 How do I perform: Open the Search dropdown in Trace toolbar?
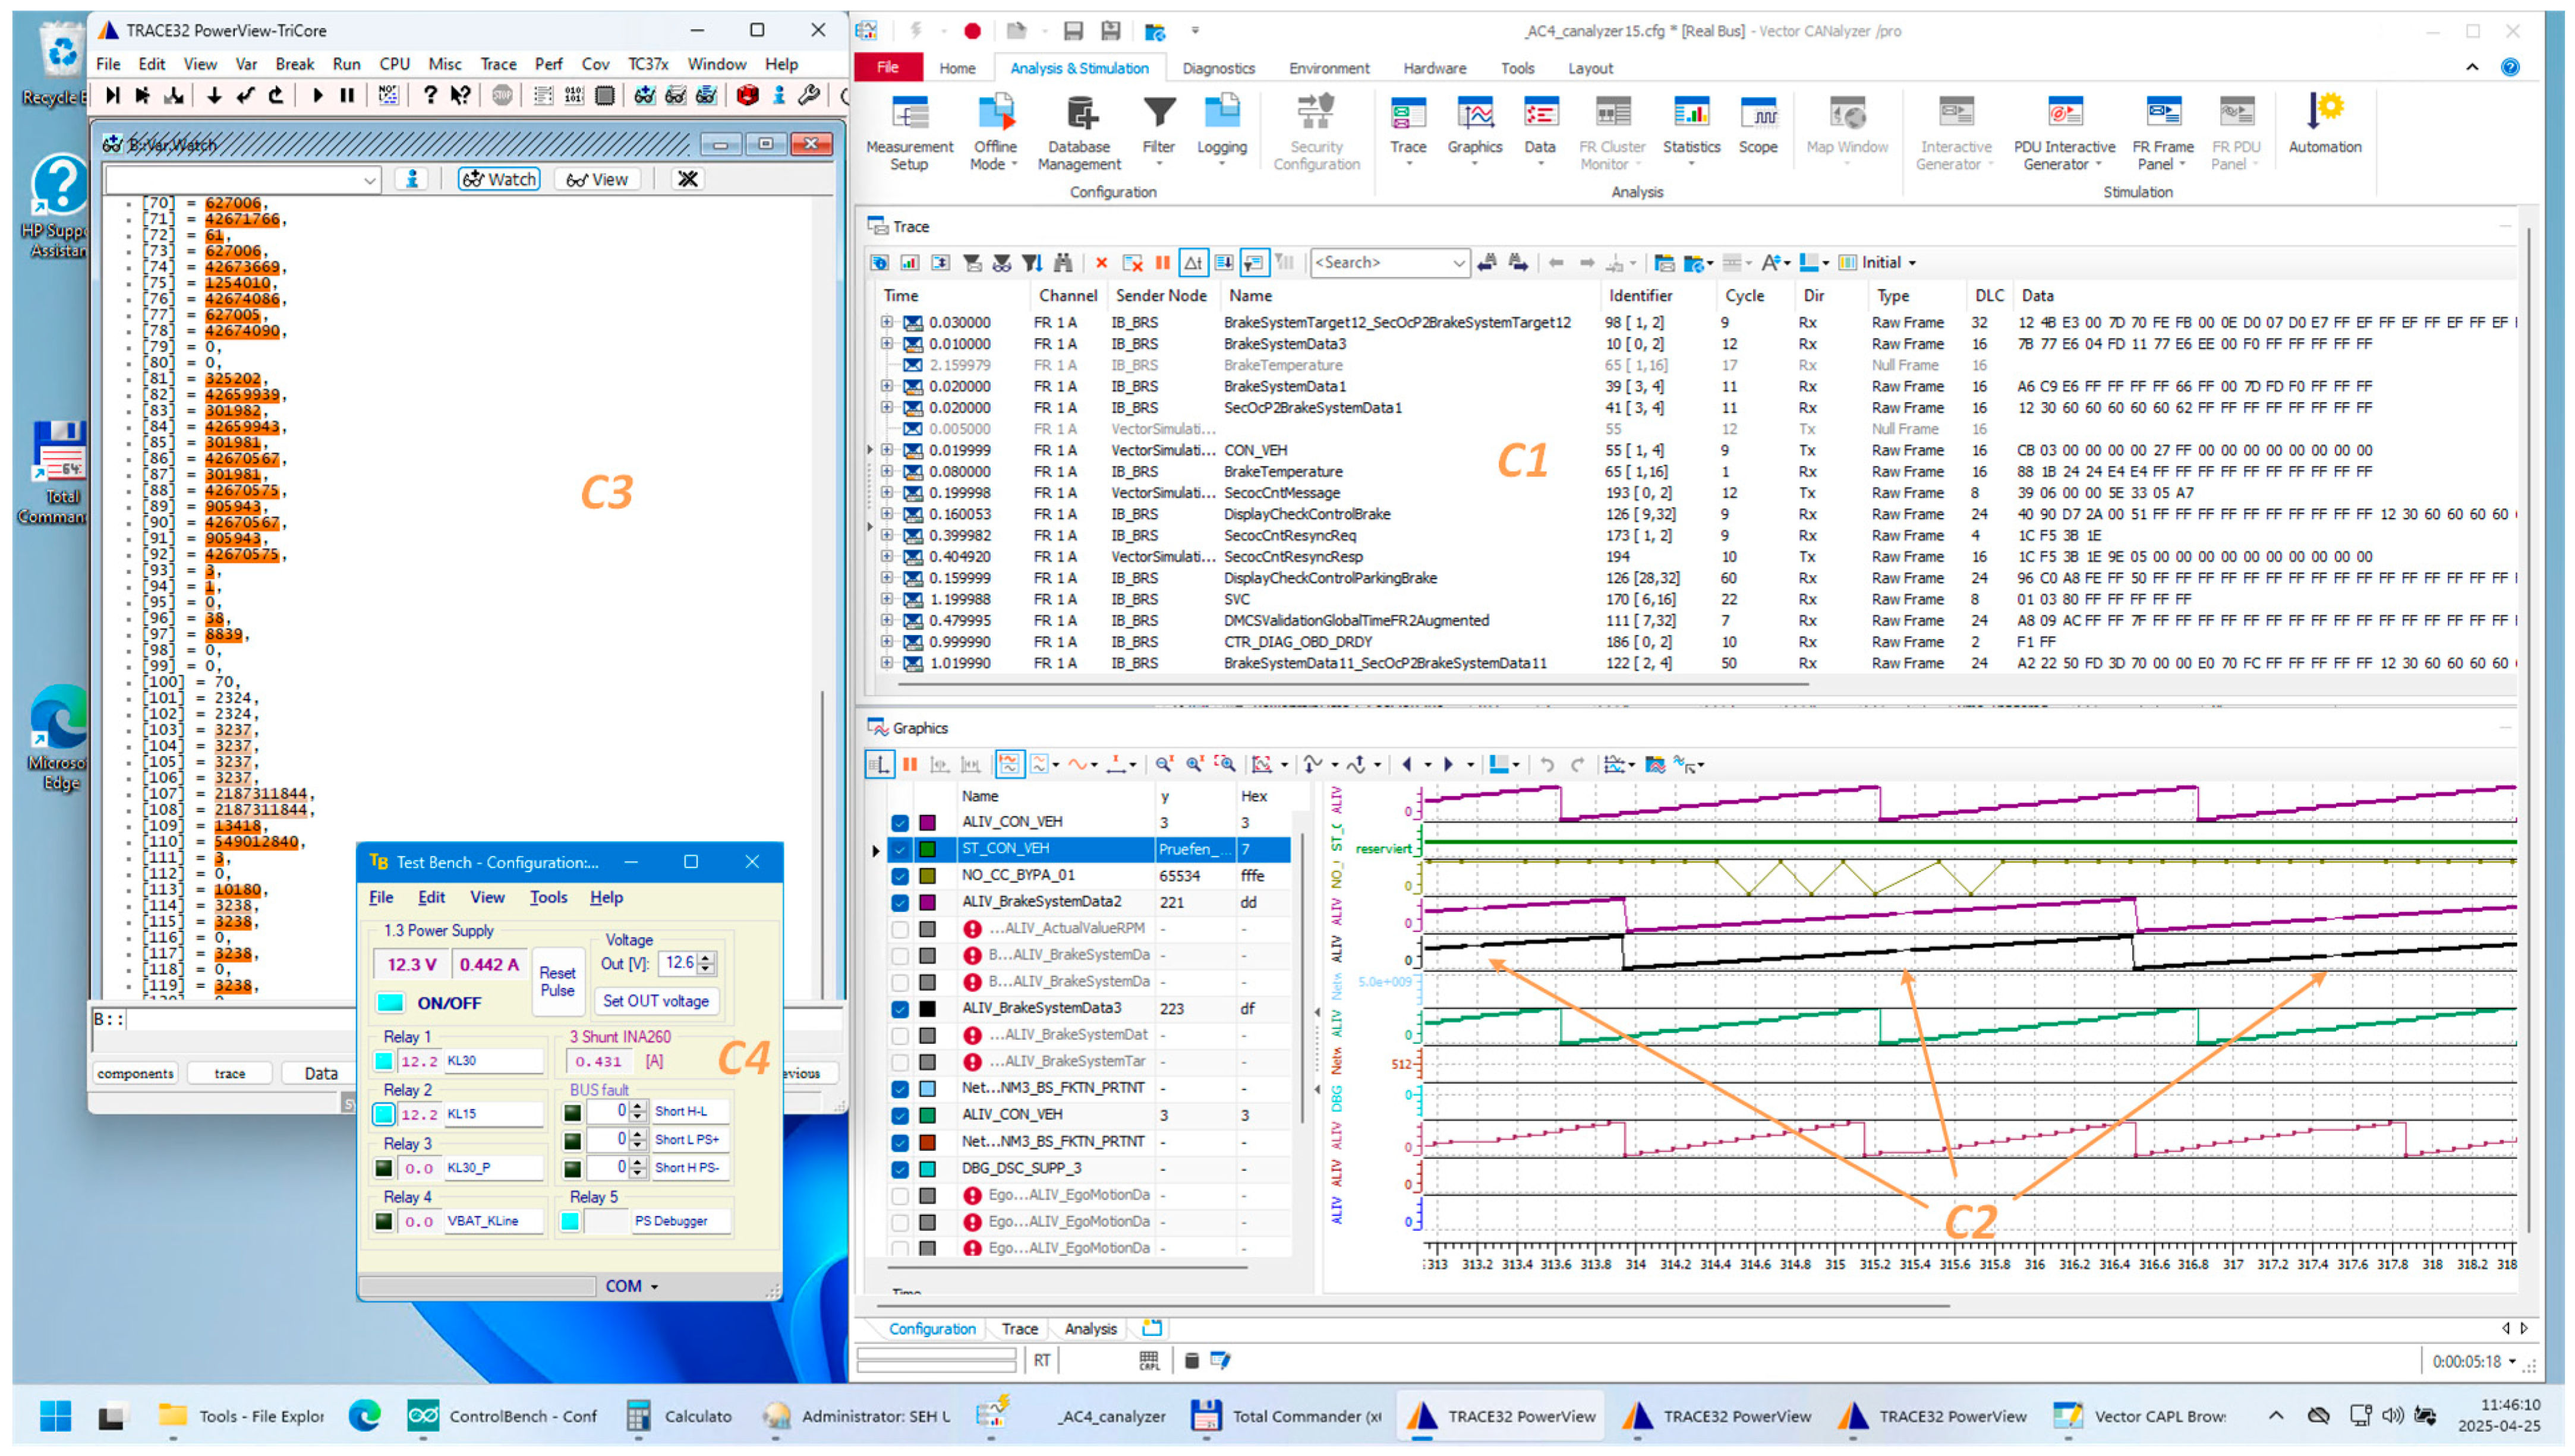point(1458,263)
